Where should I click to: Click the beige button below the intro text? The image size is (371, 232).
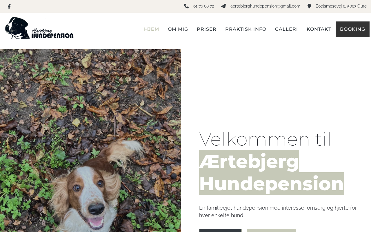point(272,230)
